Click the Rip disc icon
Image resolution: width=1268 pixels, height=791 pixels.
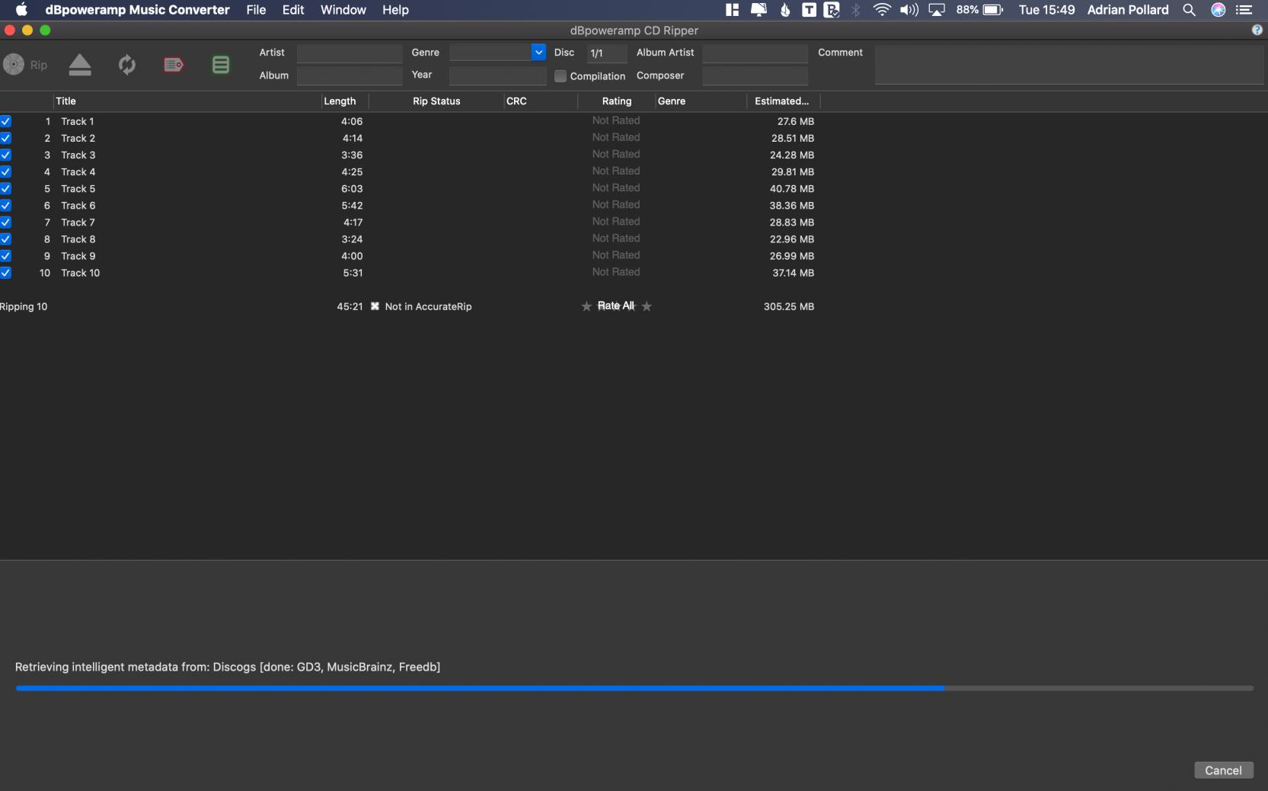pos(14,65)
